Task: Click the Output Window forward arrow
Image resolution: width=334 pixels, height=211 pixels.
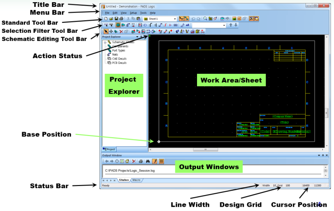Action: 112,161
